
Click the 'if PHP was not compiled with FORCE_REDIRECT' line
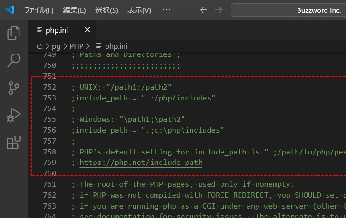(209, 195)
